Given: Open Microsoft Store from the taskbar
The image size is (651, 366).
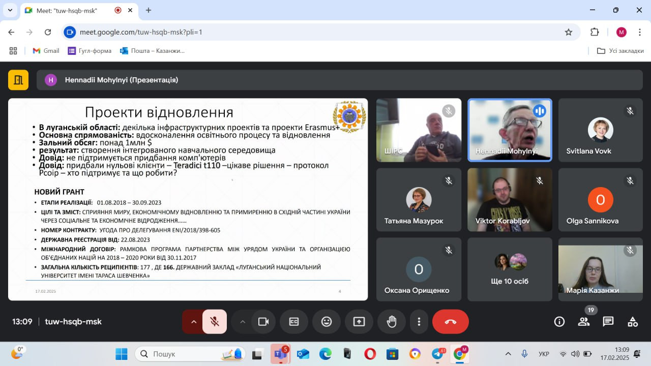Looking at the screenshot, I should [393, 354].
